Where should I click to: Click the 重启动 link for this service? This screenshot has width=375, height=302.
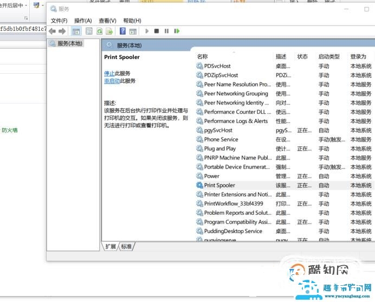pyautogui.click(x=112, y=81)
